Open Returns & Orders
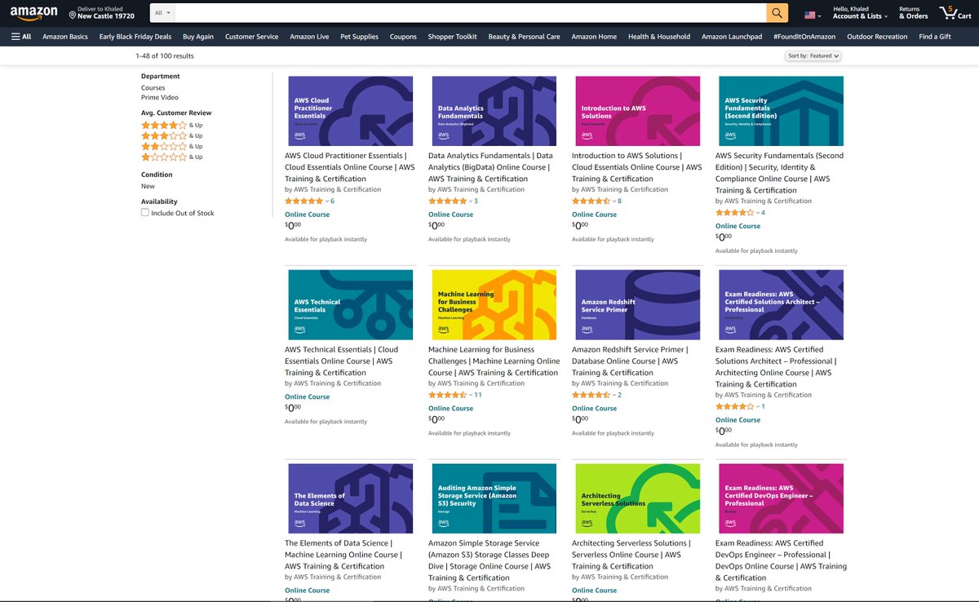The height and width of the screenshot is (602, 979). pyautogui.click(x=914, y=12)
